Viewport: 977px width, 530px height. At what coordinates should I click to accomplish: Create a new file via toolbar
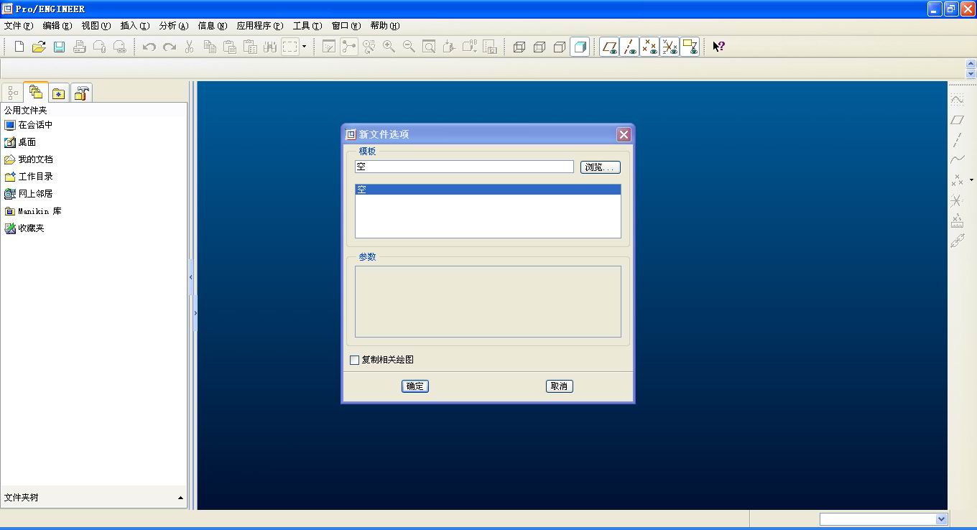19,47
